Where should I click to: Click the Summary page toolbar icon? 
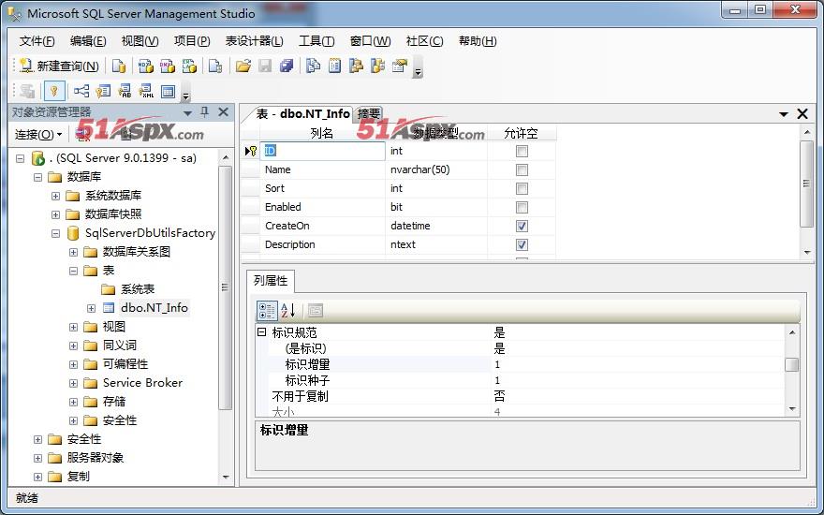tap(335, 66)
